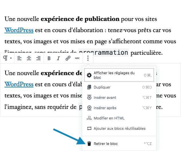Viewport: 181px width, 151px height.
Task: Click 'Ajouter aux blocs réutilisables'
Action: (x=119, y=128)
